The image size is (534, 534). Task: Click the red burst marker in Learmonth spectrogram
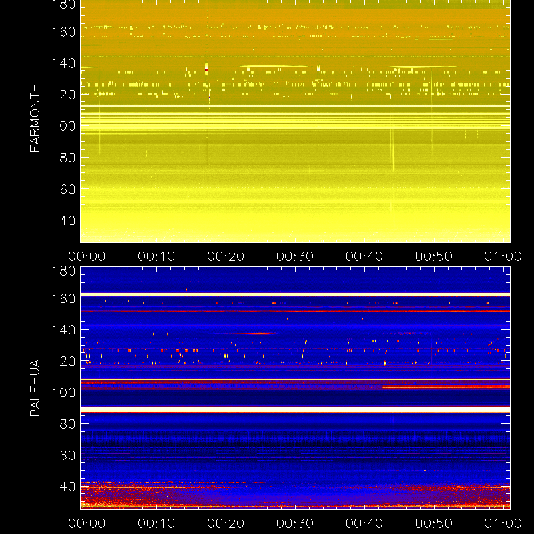coord(206,70)
